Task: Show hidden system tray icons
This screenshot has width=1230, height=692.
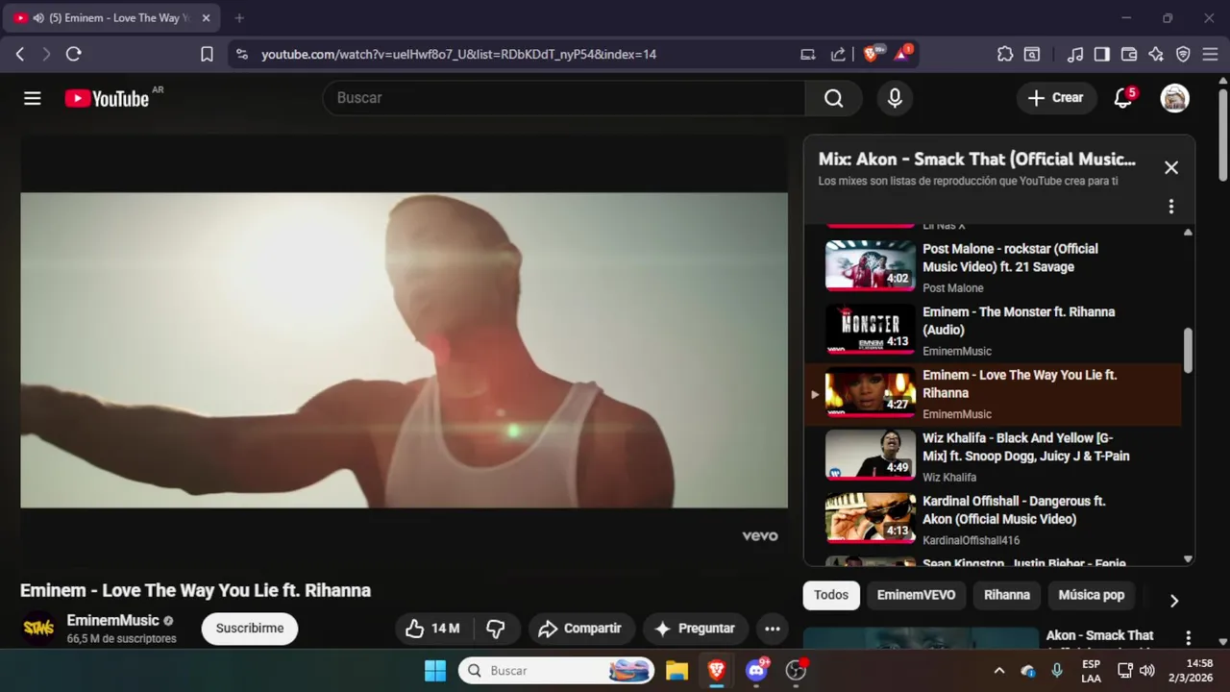Action: 998,671
